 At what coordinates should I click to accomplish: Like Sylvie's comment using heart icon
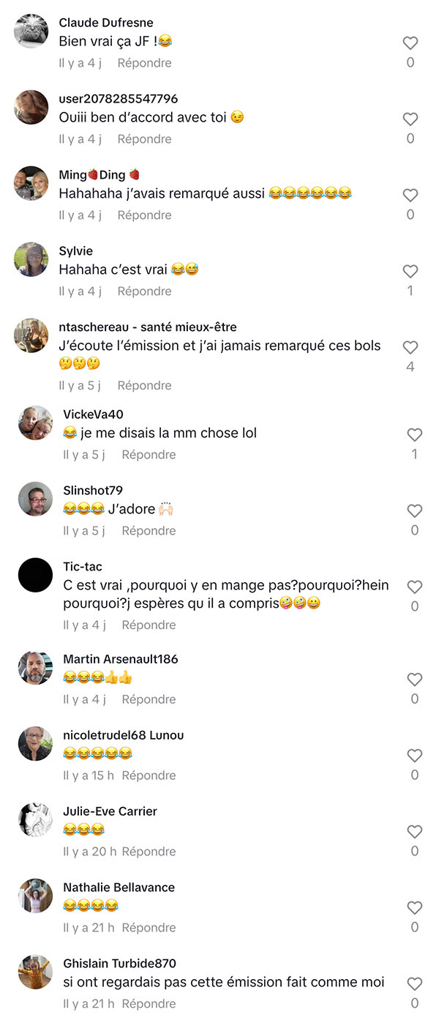(410, 272)
